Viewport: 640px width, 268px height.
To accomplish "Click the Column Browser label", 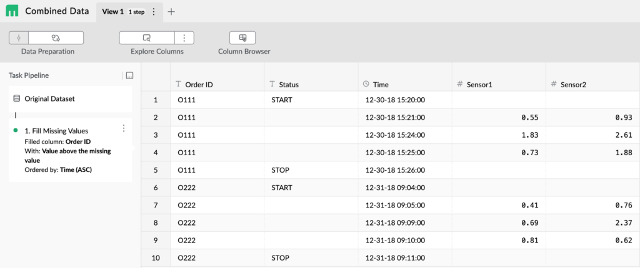I will (244, 52).
